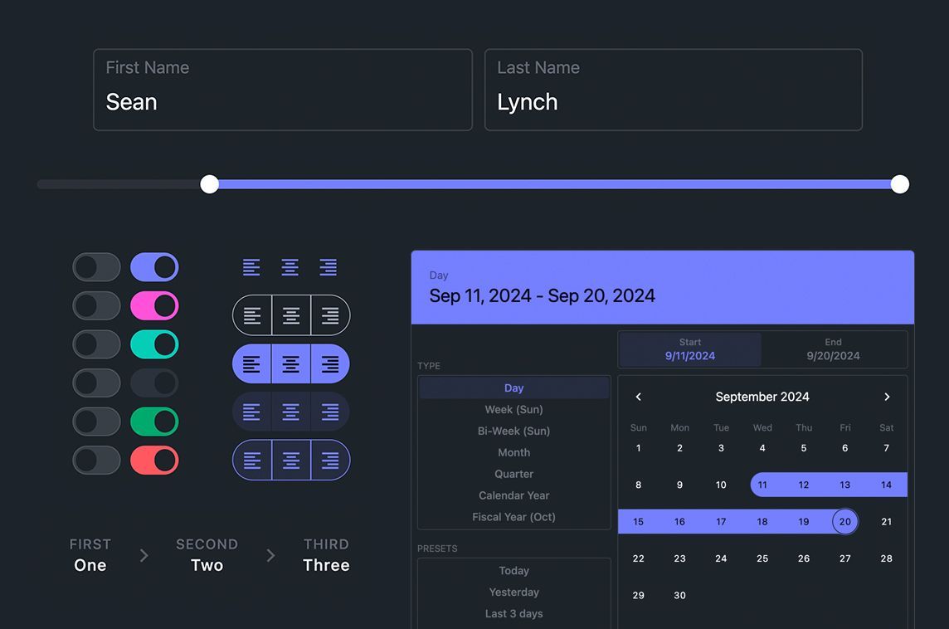Click the left-align icon in the outlined segmented group
The height and width of the screenshot is (629, 949).
pyautogui.click(x=252, y=314)
